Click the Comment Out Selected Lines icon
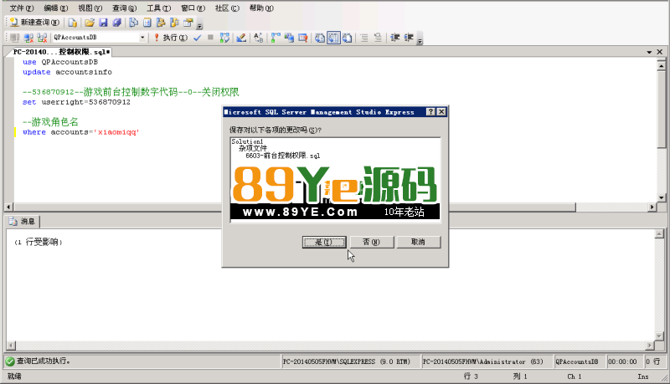The image size is (670, 384). 364,38
